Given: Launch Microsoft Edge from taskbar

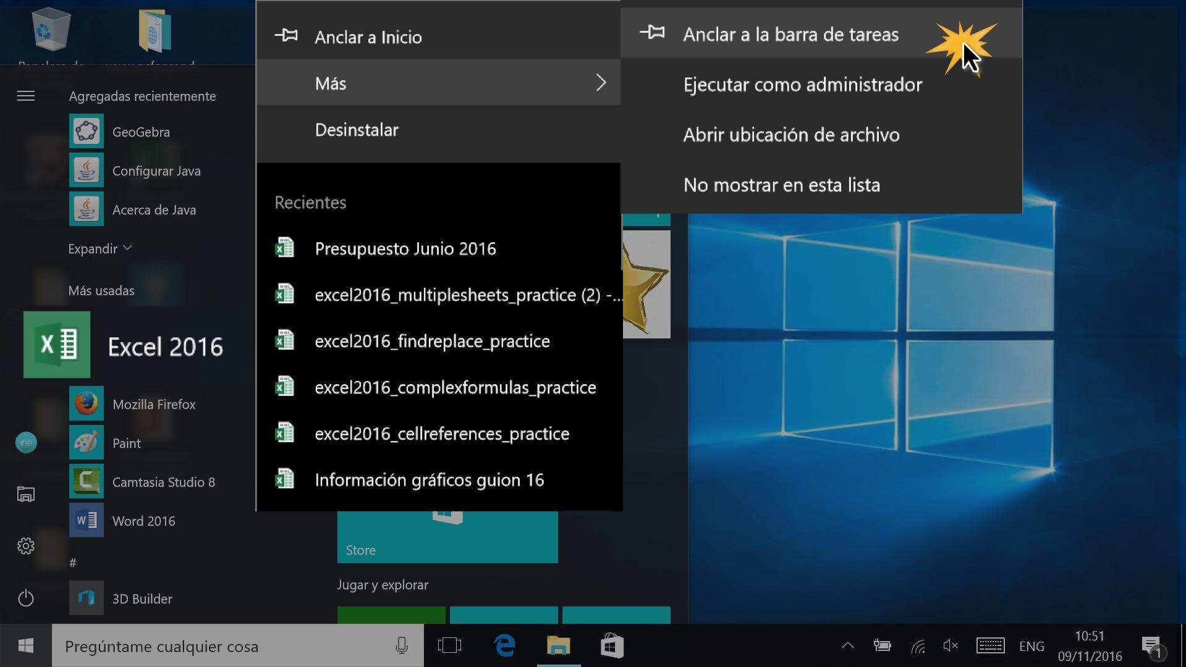Looking at the screenshot, I should click(505, 646).
